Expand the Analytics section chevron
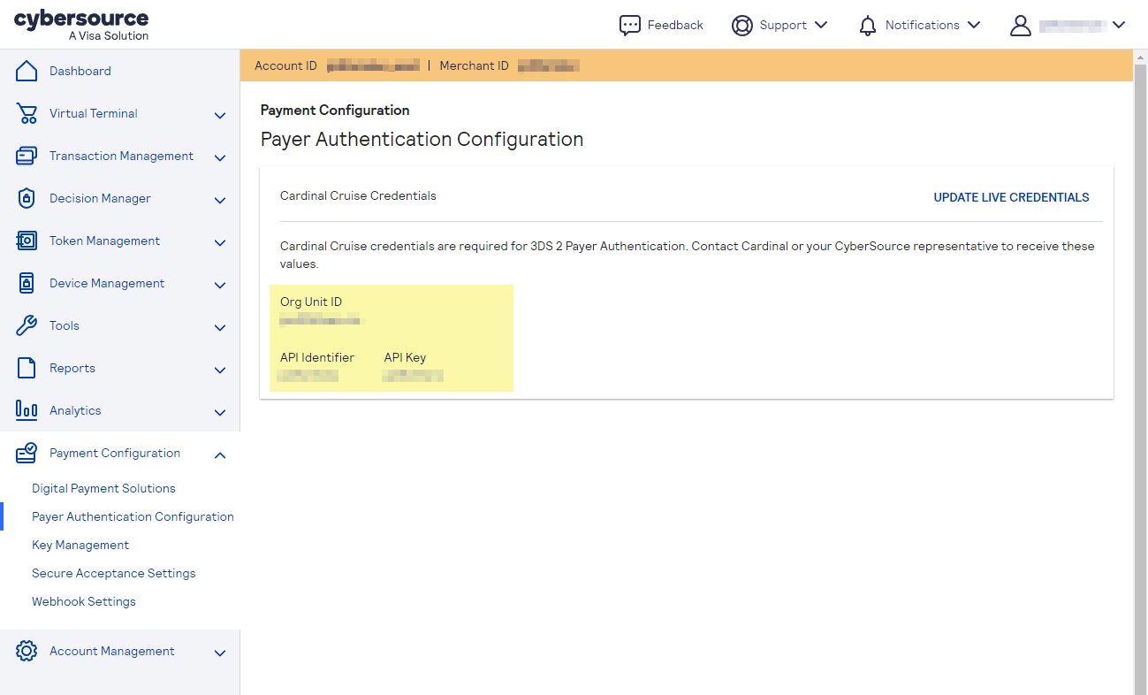1148x695 pixels. click(x=220, y=412)
